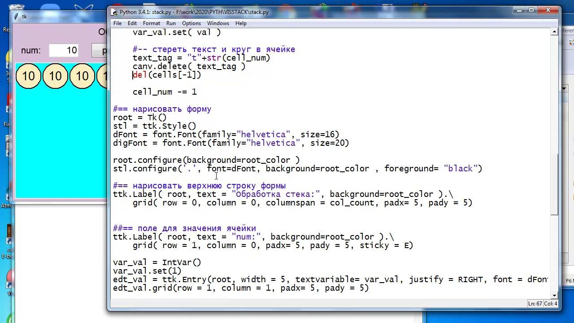
Task: Click the '"Обработка стека:"' string literal
Action: click(276, 194)
